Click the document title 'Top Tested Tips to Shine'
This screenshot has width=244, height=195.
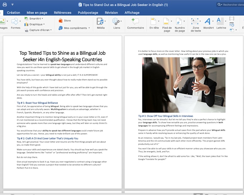point(62,56)
